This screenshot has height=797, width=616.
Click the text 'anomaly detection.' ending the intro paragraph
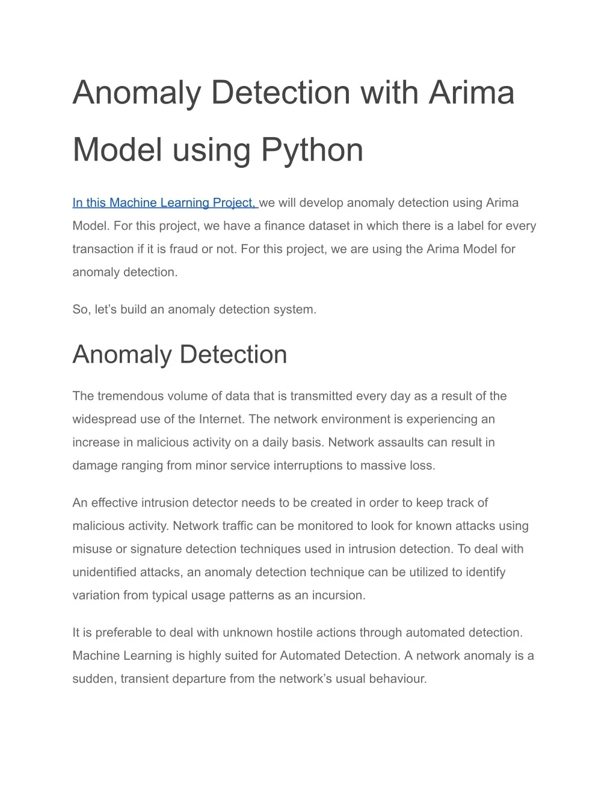coord(125,272)
